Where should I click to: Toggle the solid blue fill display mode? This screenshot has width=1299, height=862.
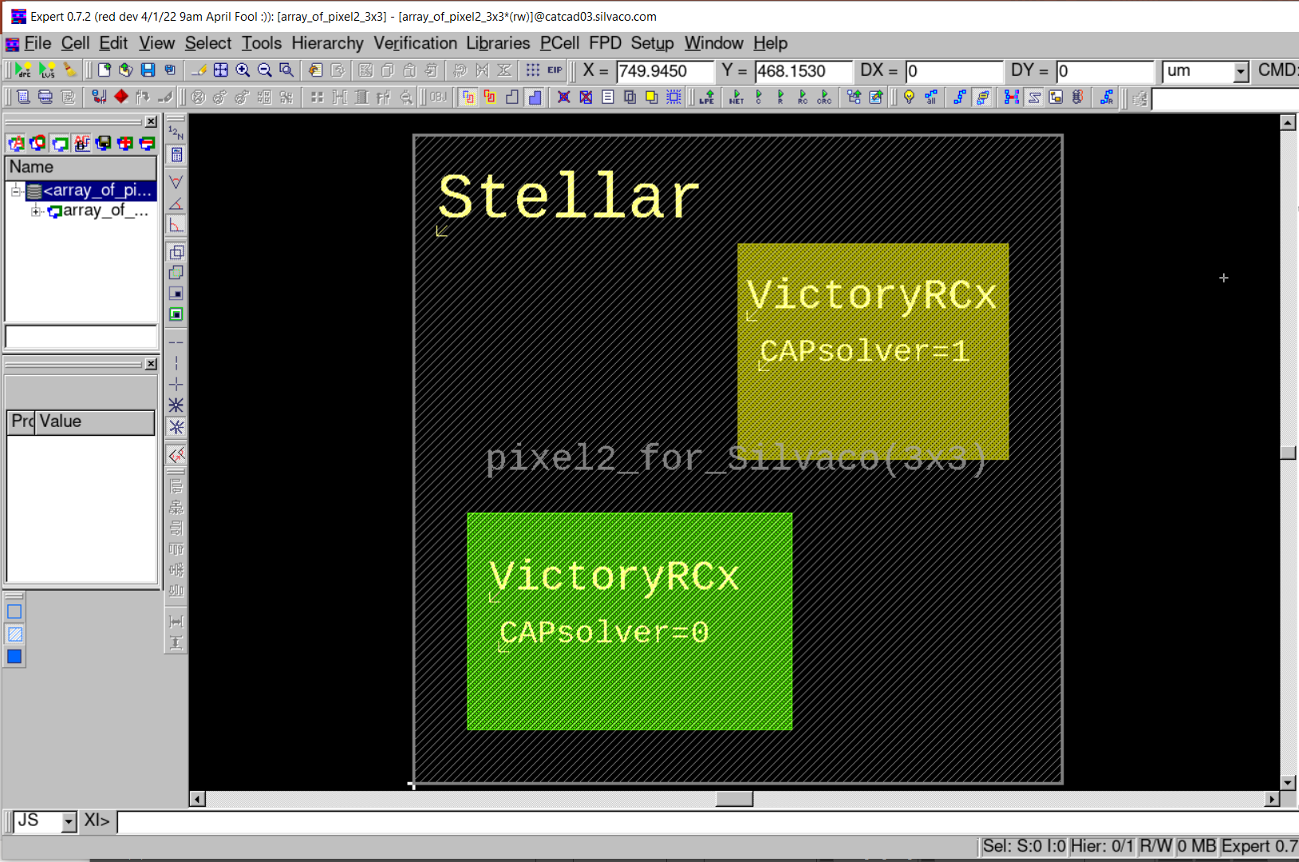14,656
